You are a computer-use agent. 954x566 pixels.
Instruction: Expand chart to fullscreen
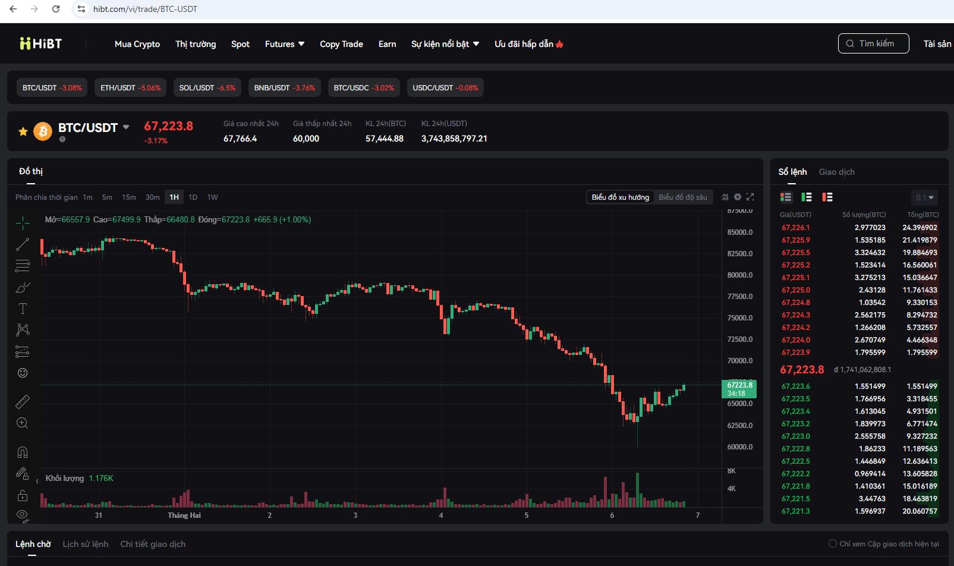[x=750, y=197]
